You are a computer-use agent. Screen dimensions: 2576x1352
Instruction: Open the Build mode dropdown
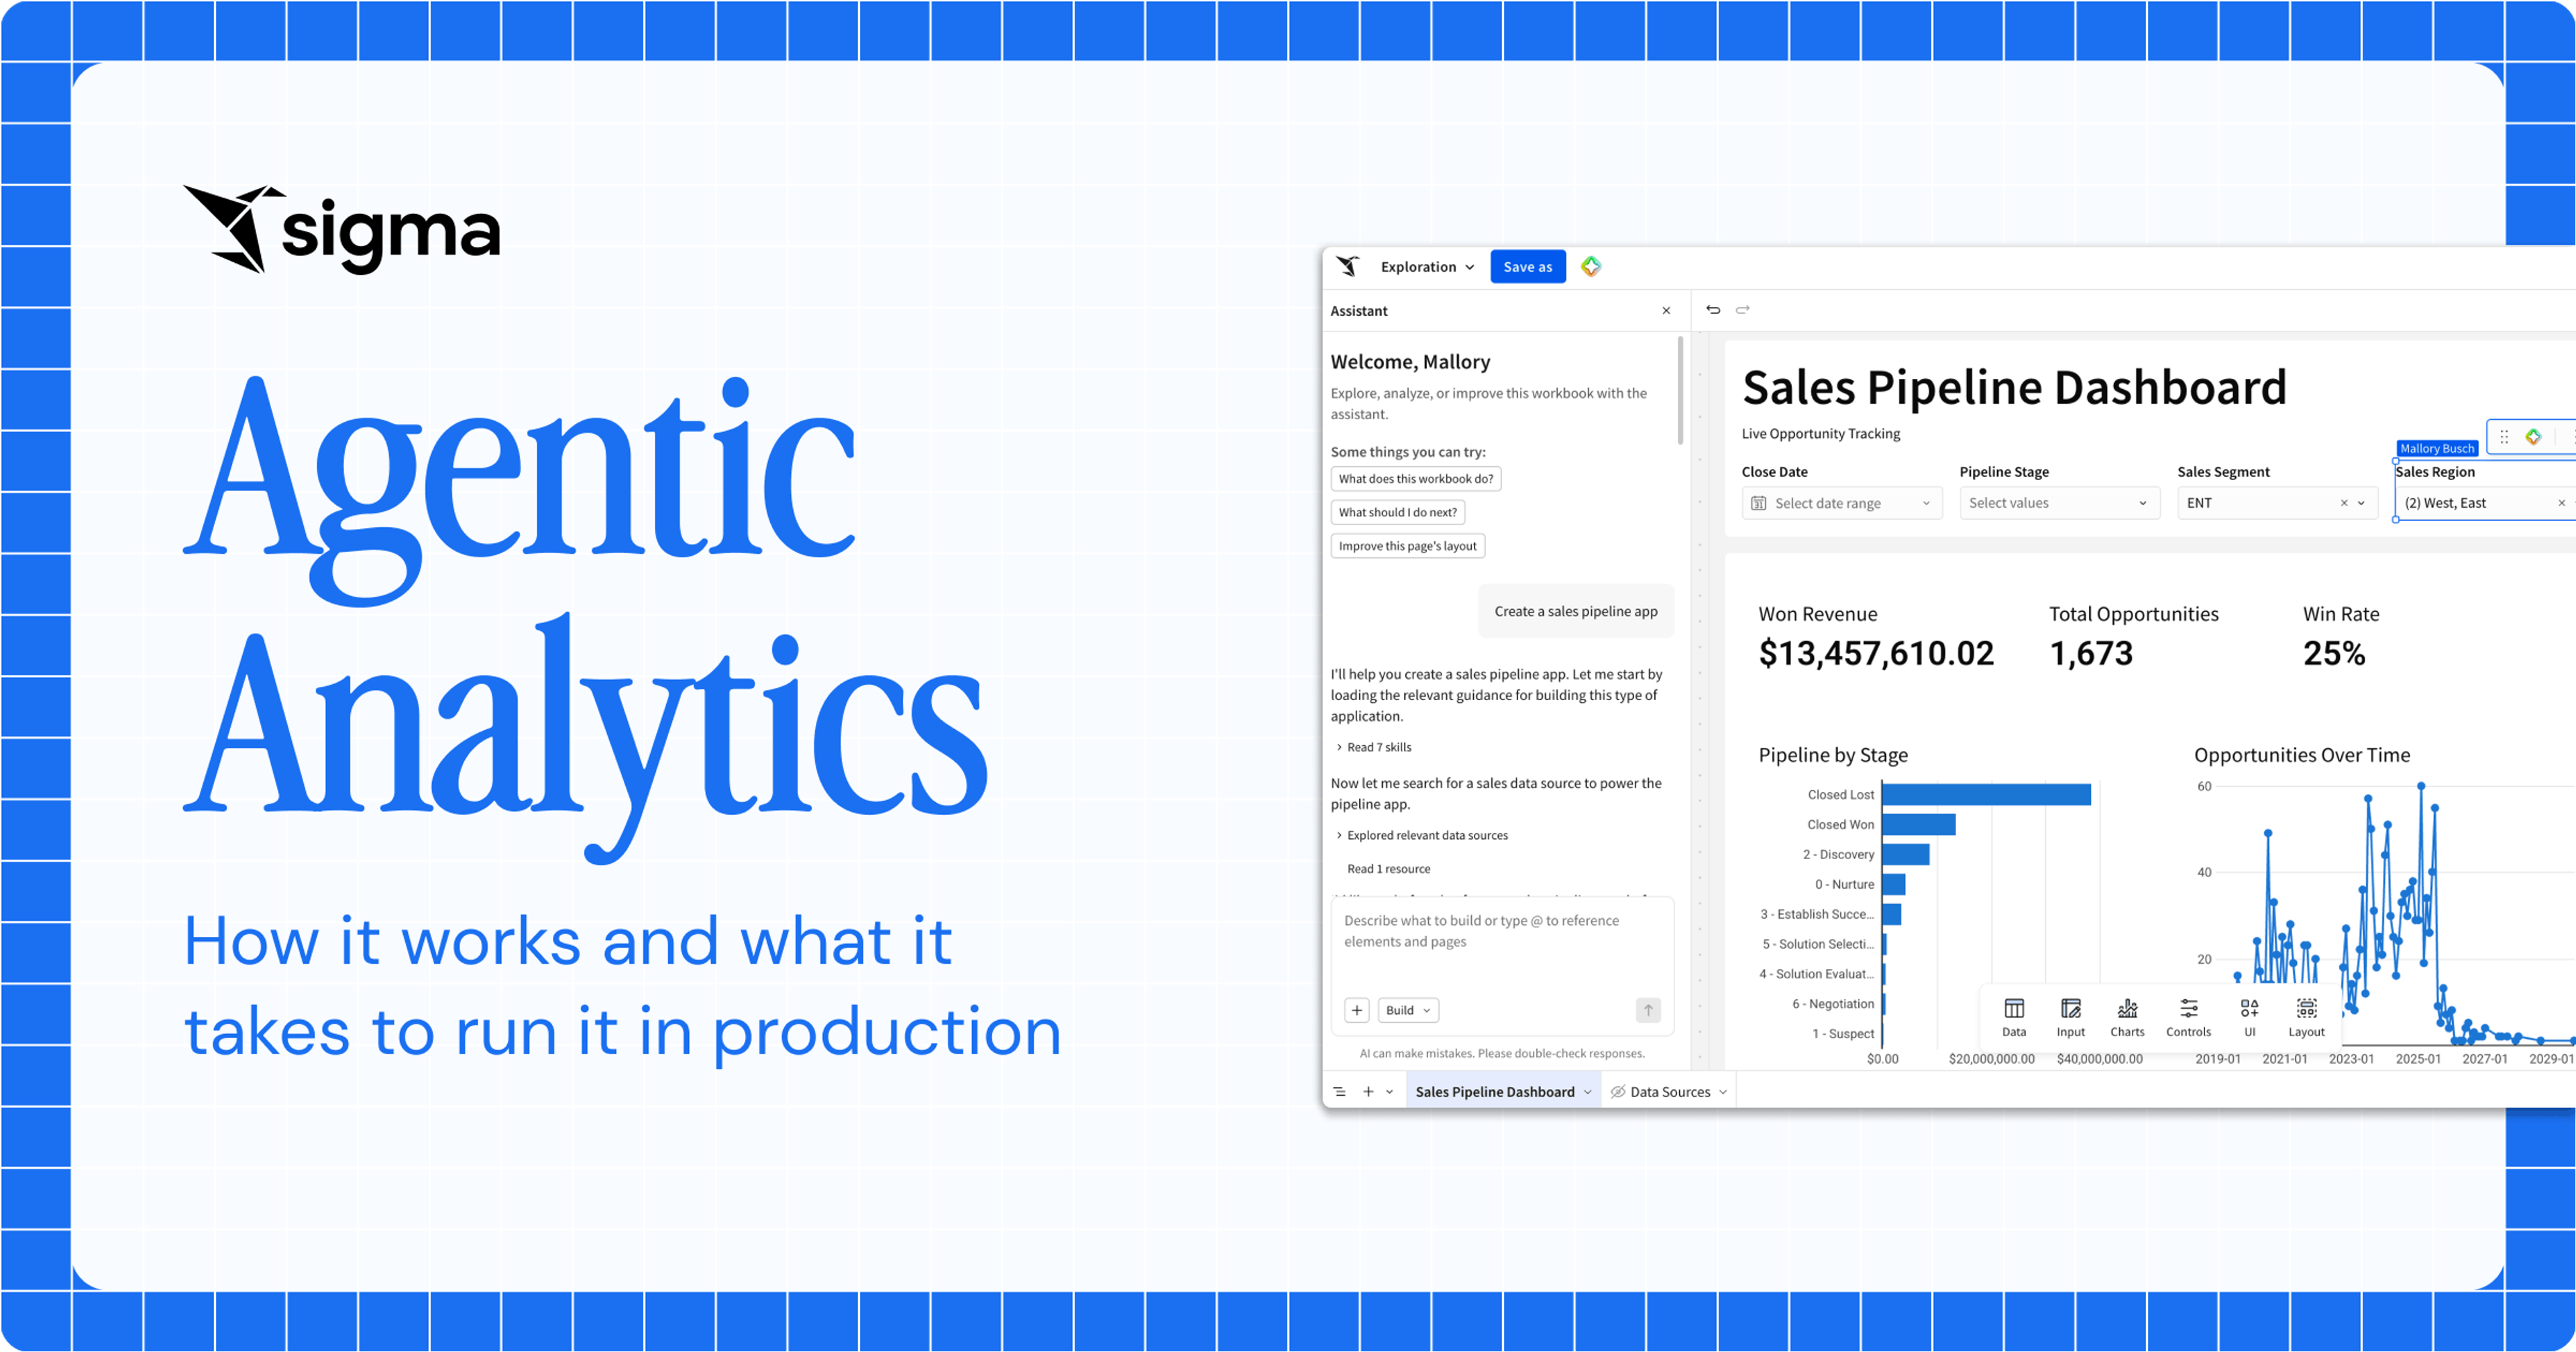(1408, 1010)
